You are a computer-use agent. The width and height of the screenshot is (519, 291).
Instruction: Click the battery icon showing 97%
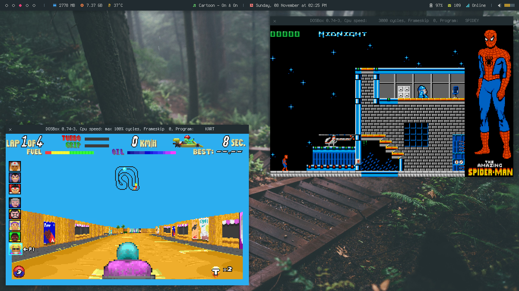431,5
